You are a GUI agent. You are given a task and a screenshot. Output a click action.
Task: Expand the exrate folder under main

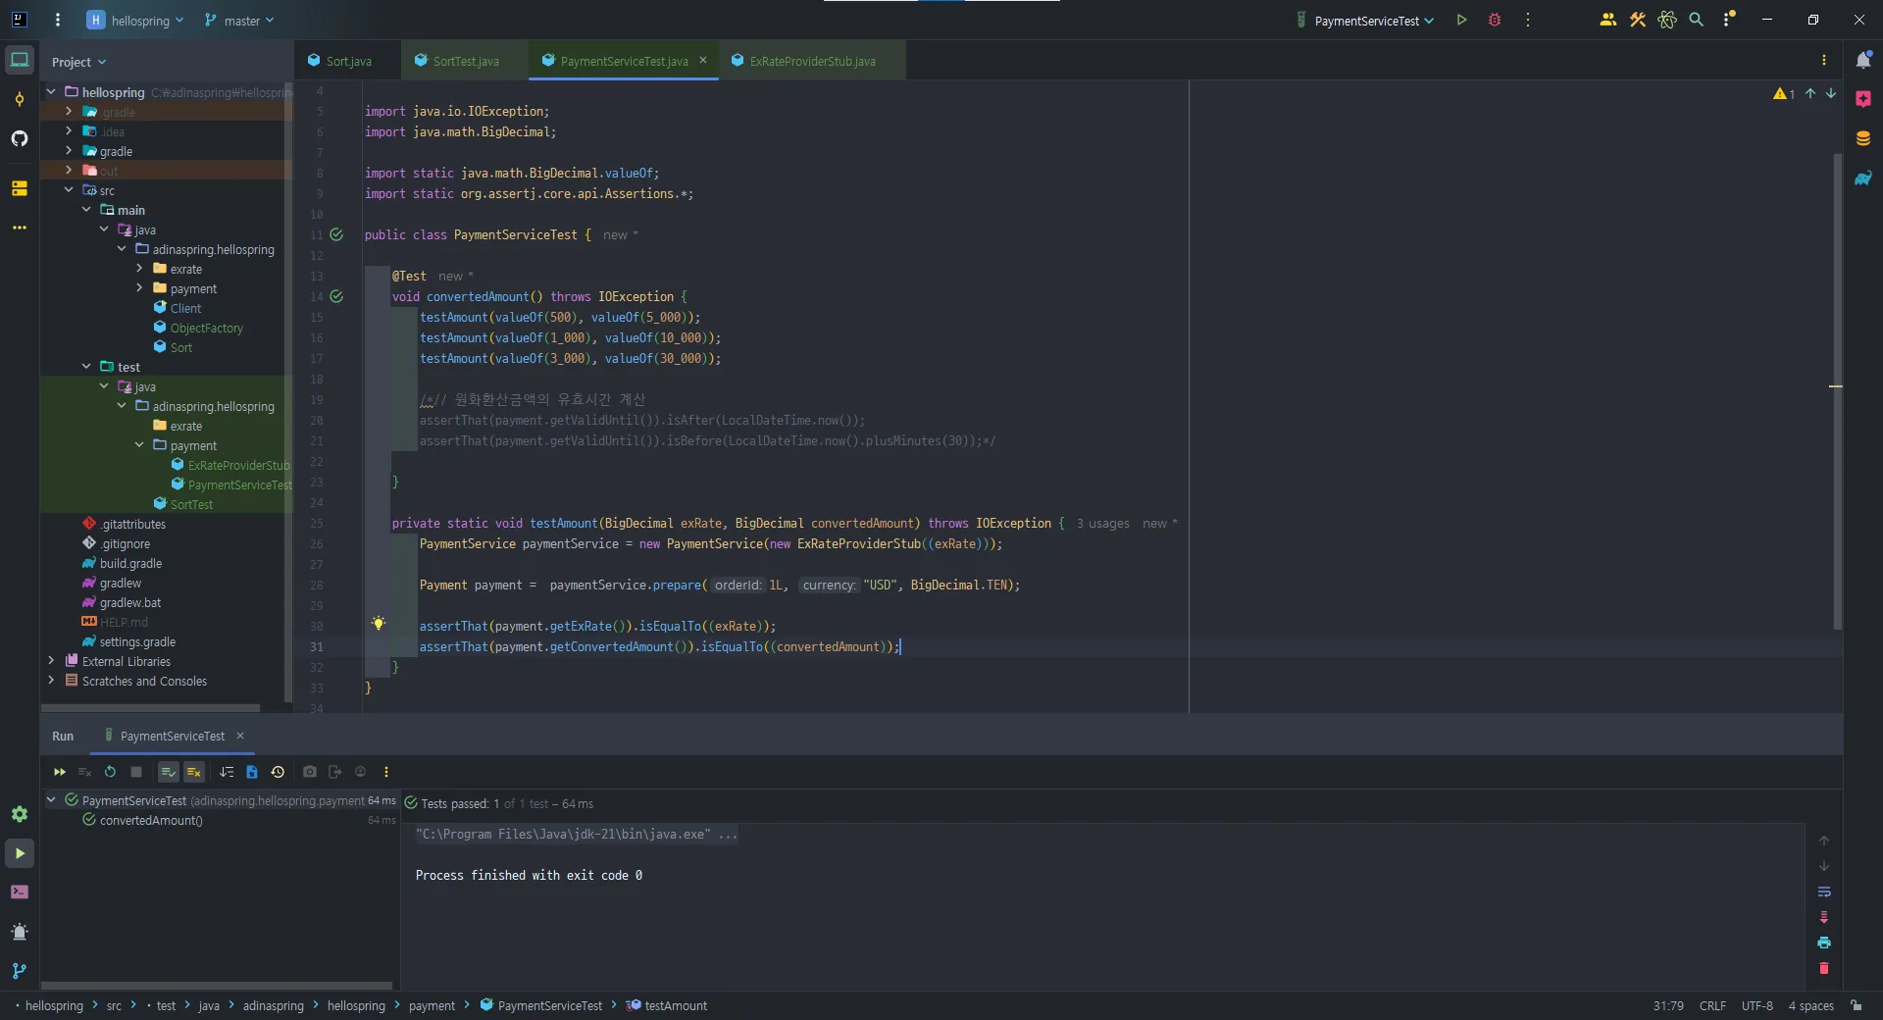point(139,269)
